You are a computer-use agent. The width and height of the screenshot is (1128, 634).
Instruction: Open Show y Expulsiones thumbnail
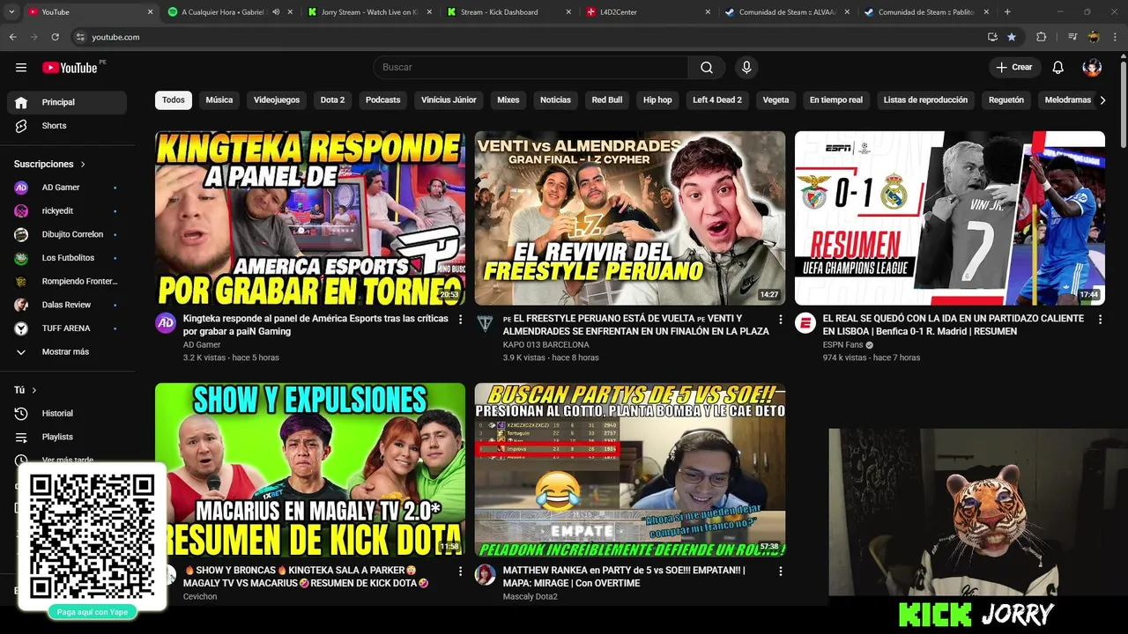coord(310,469)
